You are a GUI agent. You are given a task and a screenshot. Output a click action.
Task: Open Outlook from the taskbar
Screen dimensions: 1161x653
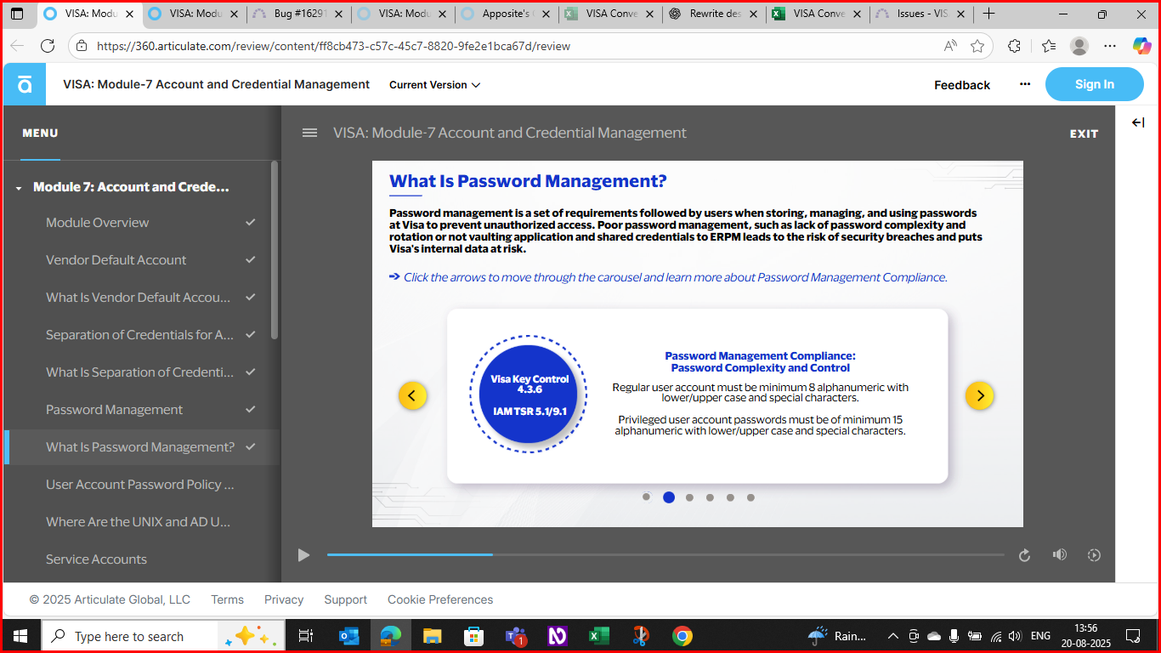(x=348, y=636)
